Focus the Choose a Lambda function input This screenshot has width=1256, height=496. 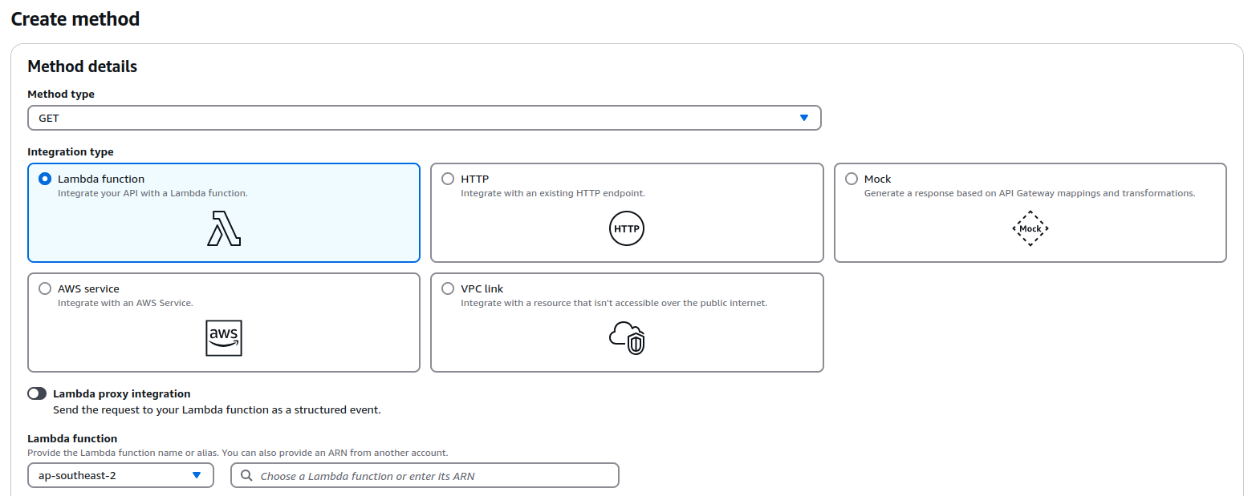(x=433, y=476)
